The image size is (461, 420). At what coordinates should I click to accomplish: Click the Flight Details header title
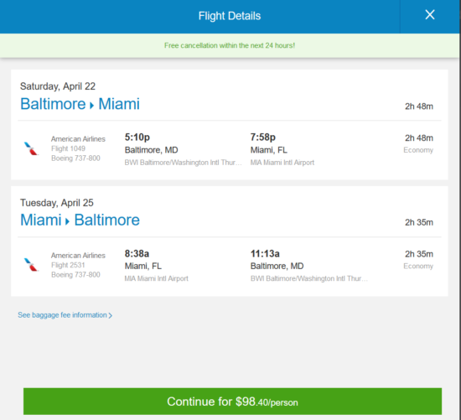click(230, 16)
